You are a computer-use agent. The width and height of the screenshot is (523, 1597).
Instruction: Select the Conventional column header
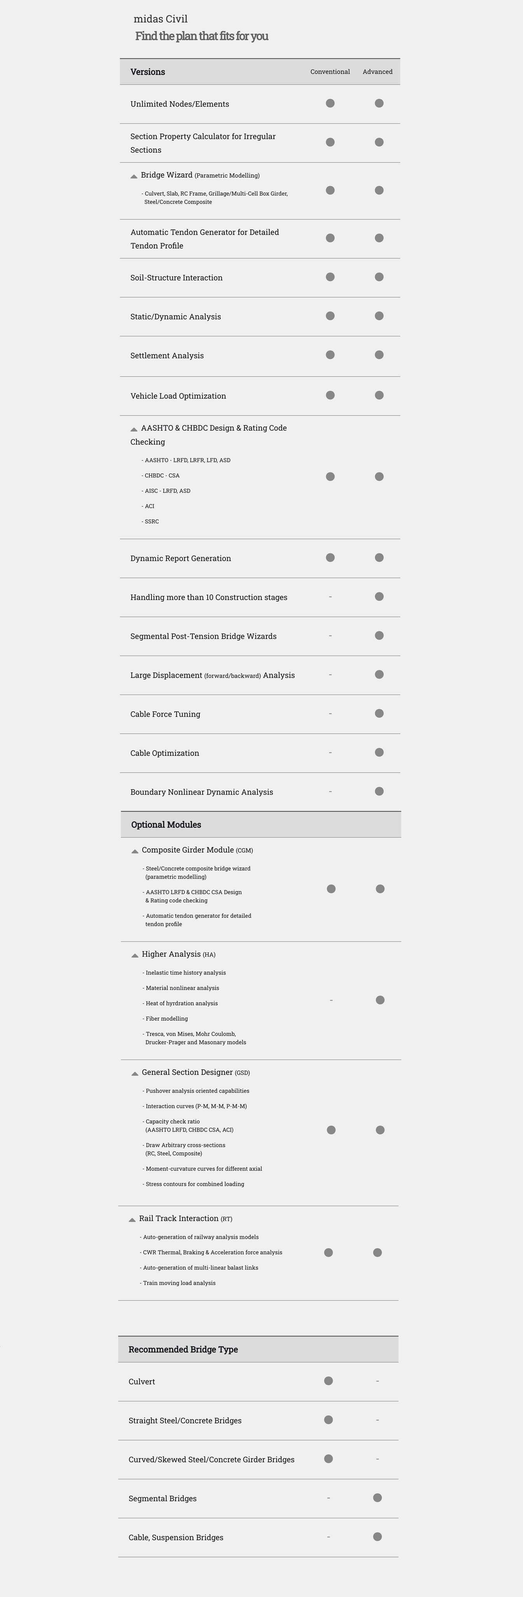(x=330, y=72)
